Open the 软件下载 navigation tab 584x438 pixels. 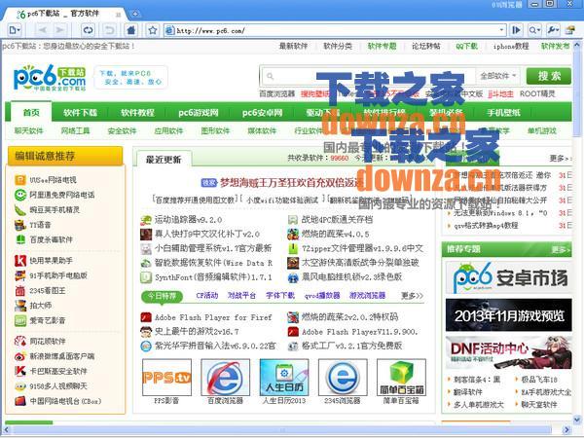80,112
